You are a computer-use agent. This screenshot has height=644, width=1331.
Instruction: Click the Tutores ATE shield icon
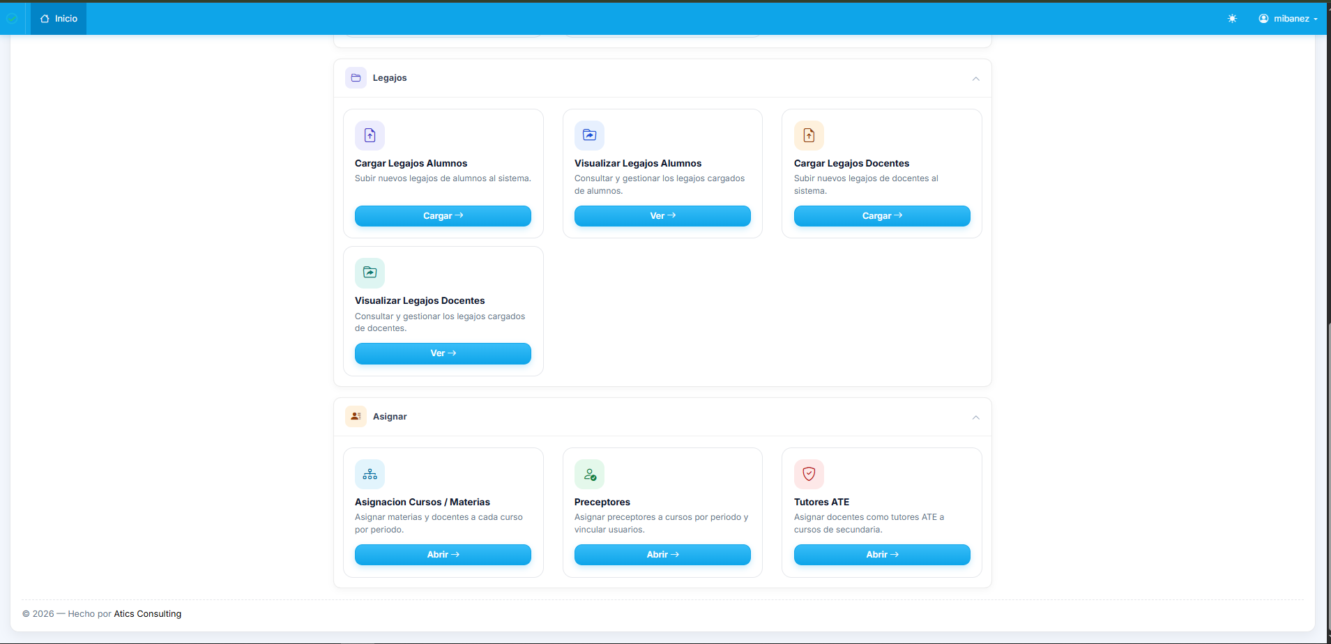(x=809, y=475)
